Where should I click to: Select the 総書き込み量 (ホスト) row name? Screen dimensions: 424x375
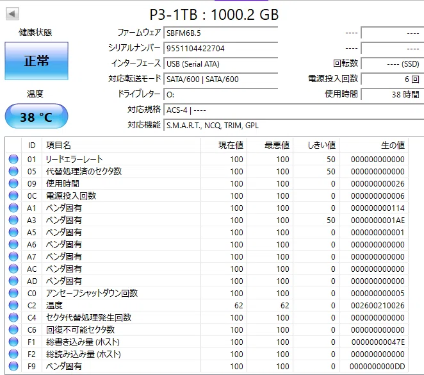[x=83, y=342]
